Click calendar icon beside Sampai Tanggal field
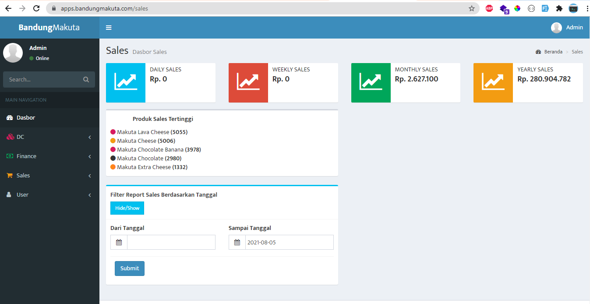This screenshot has width=590, height=304. 237,242
